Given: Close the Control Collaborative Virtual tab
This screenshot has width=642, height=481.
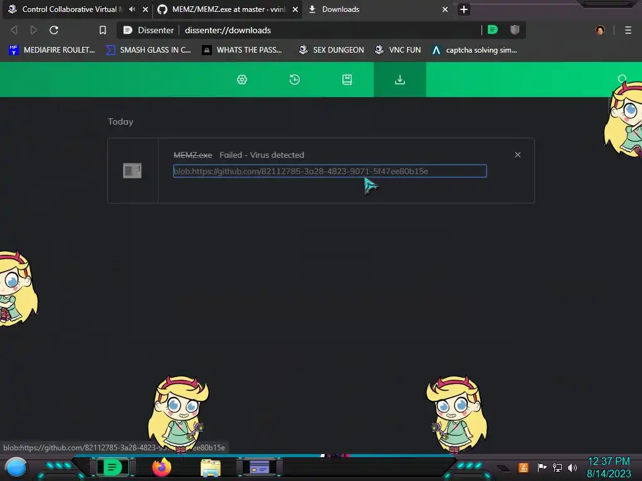Looking at the screenshot, I should (x=145, y=9).
